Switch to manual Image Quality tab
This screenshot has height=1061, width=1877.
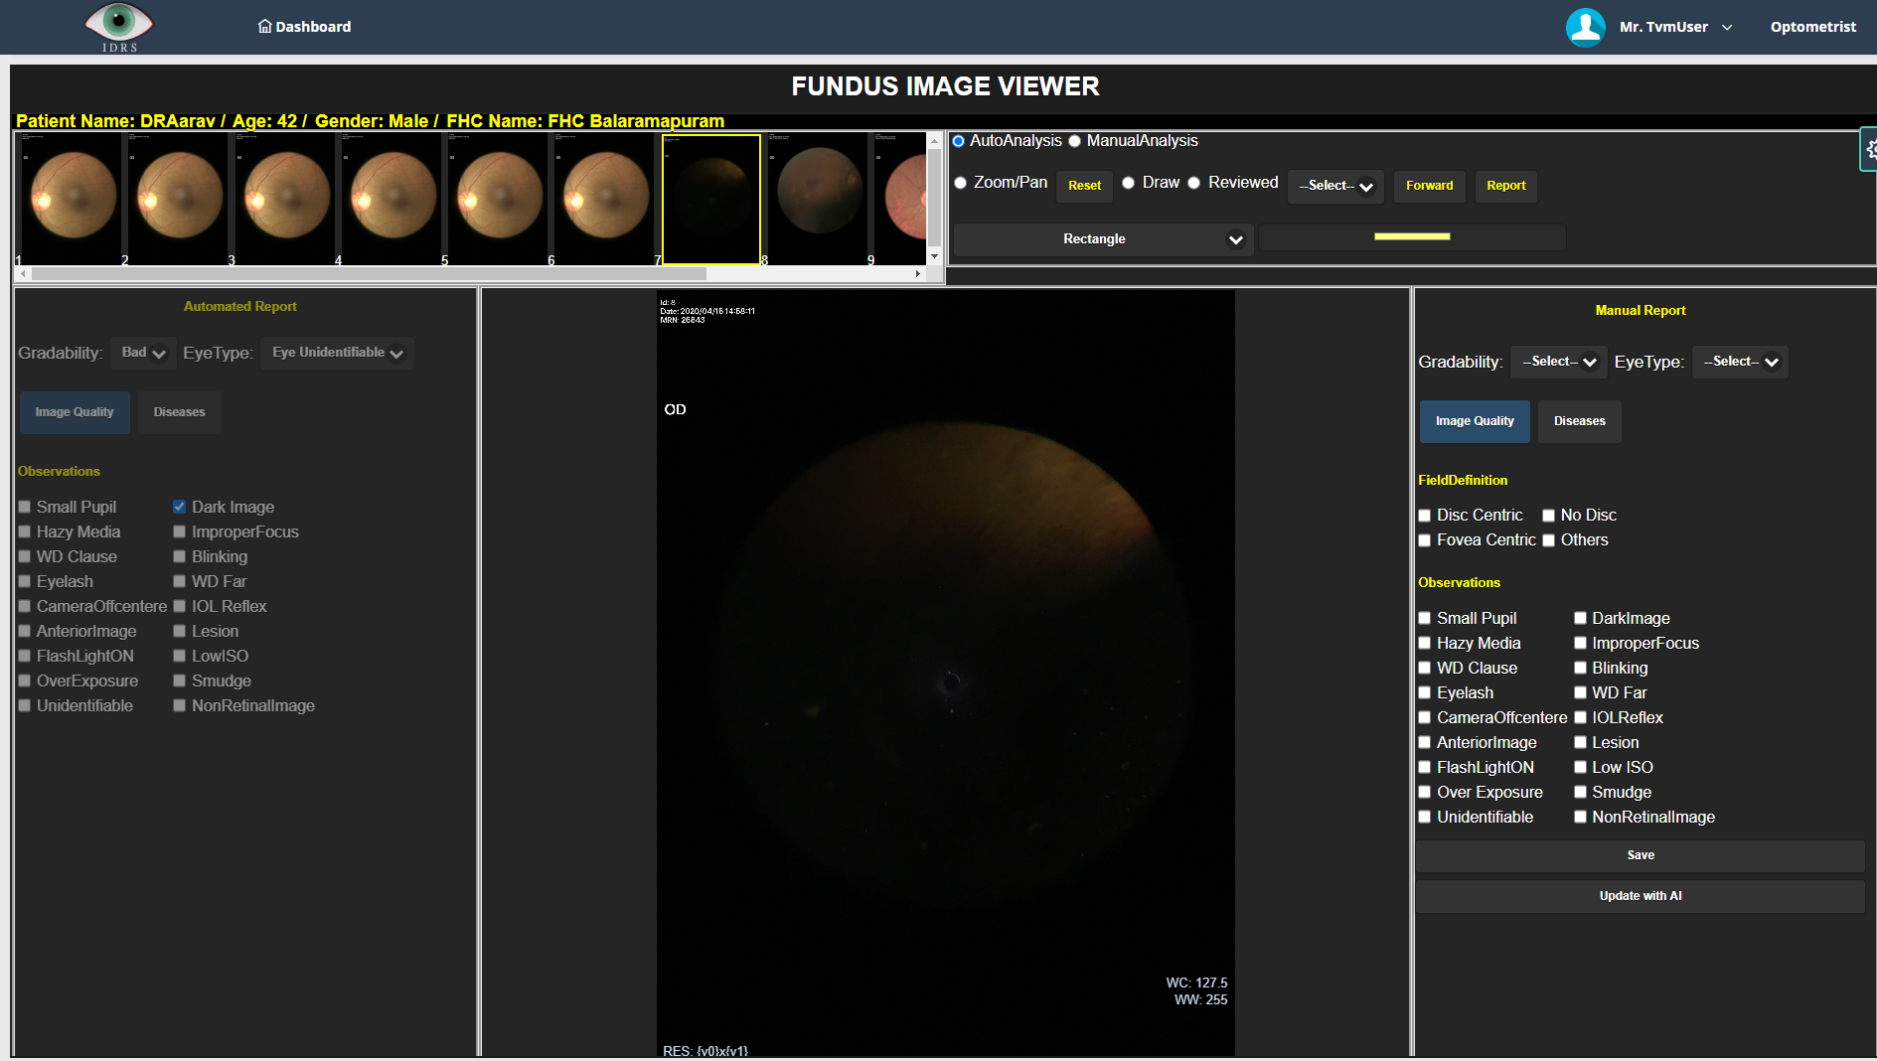1475,421
